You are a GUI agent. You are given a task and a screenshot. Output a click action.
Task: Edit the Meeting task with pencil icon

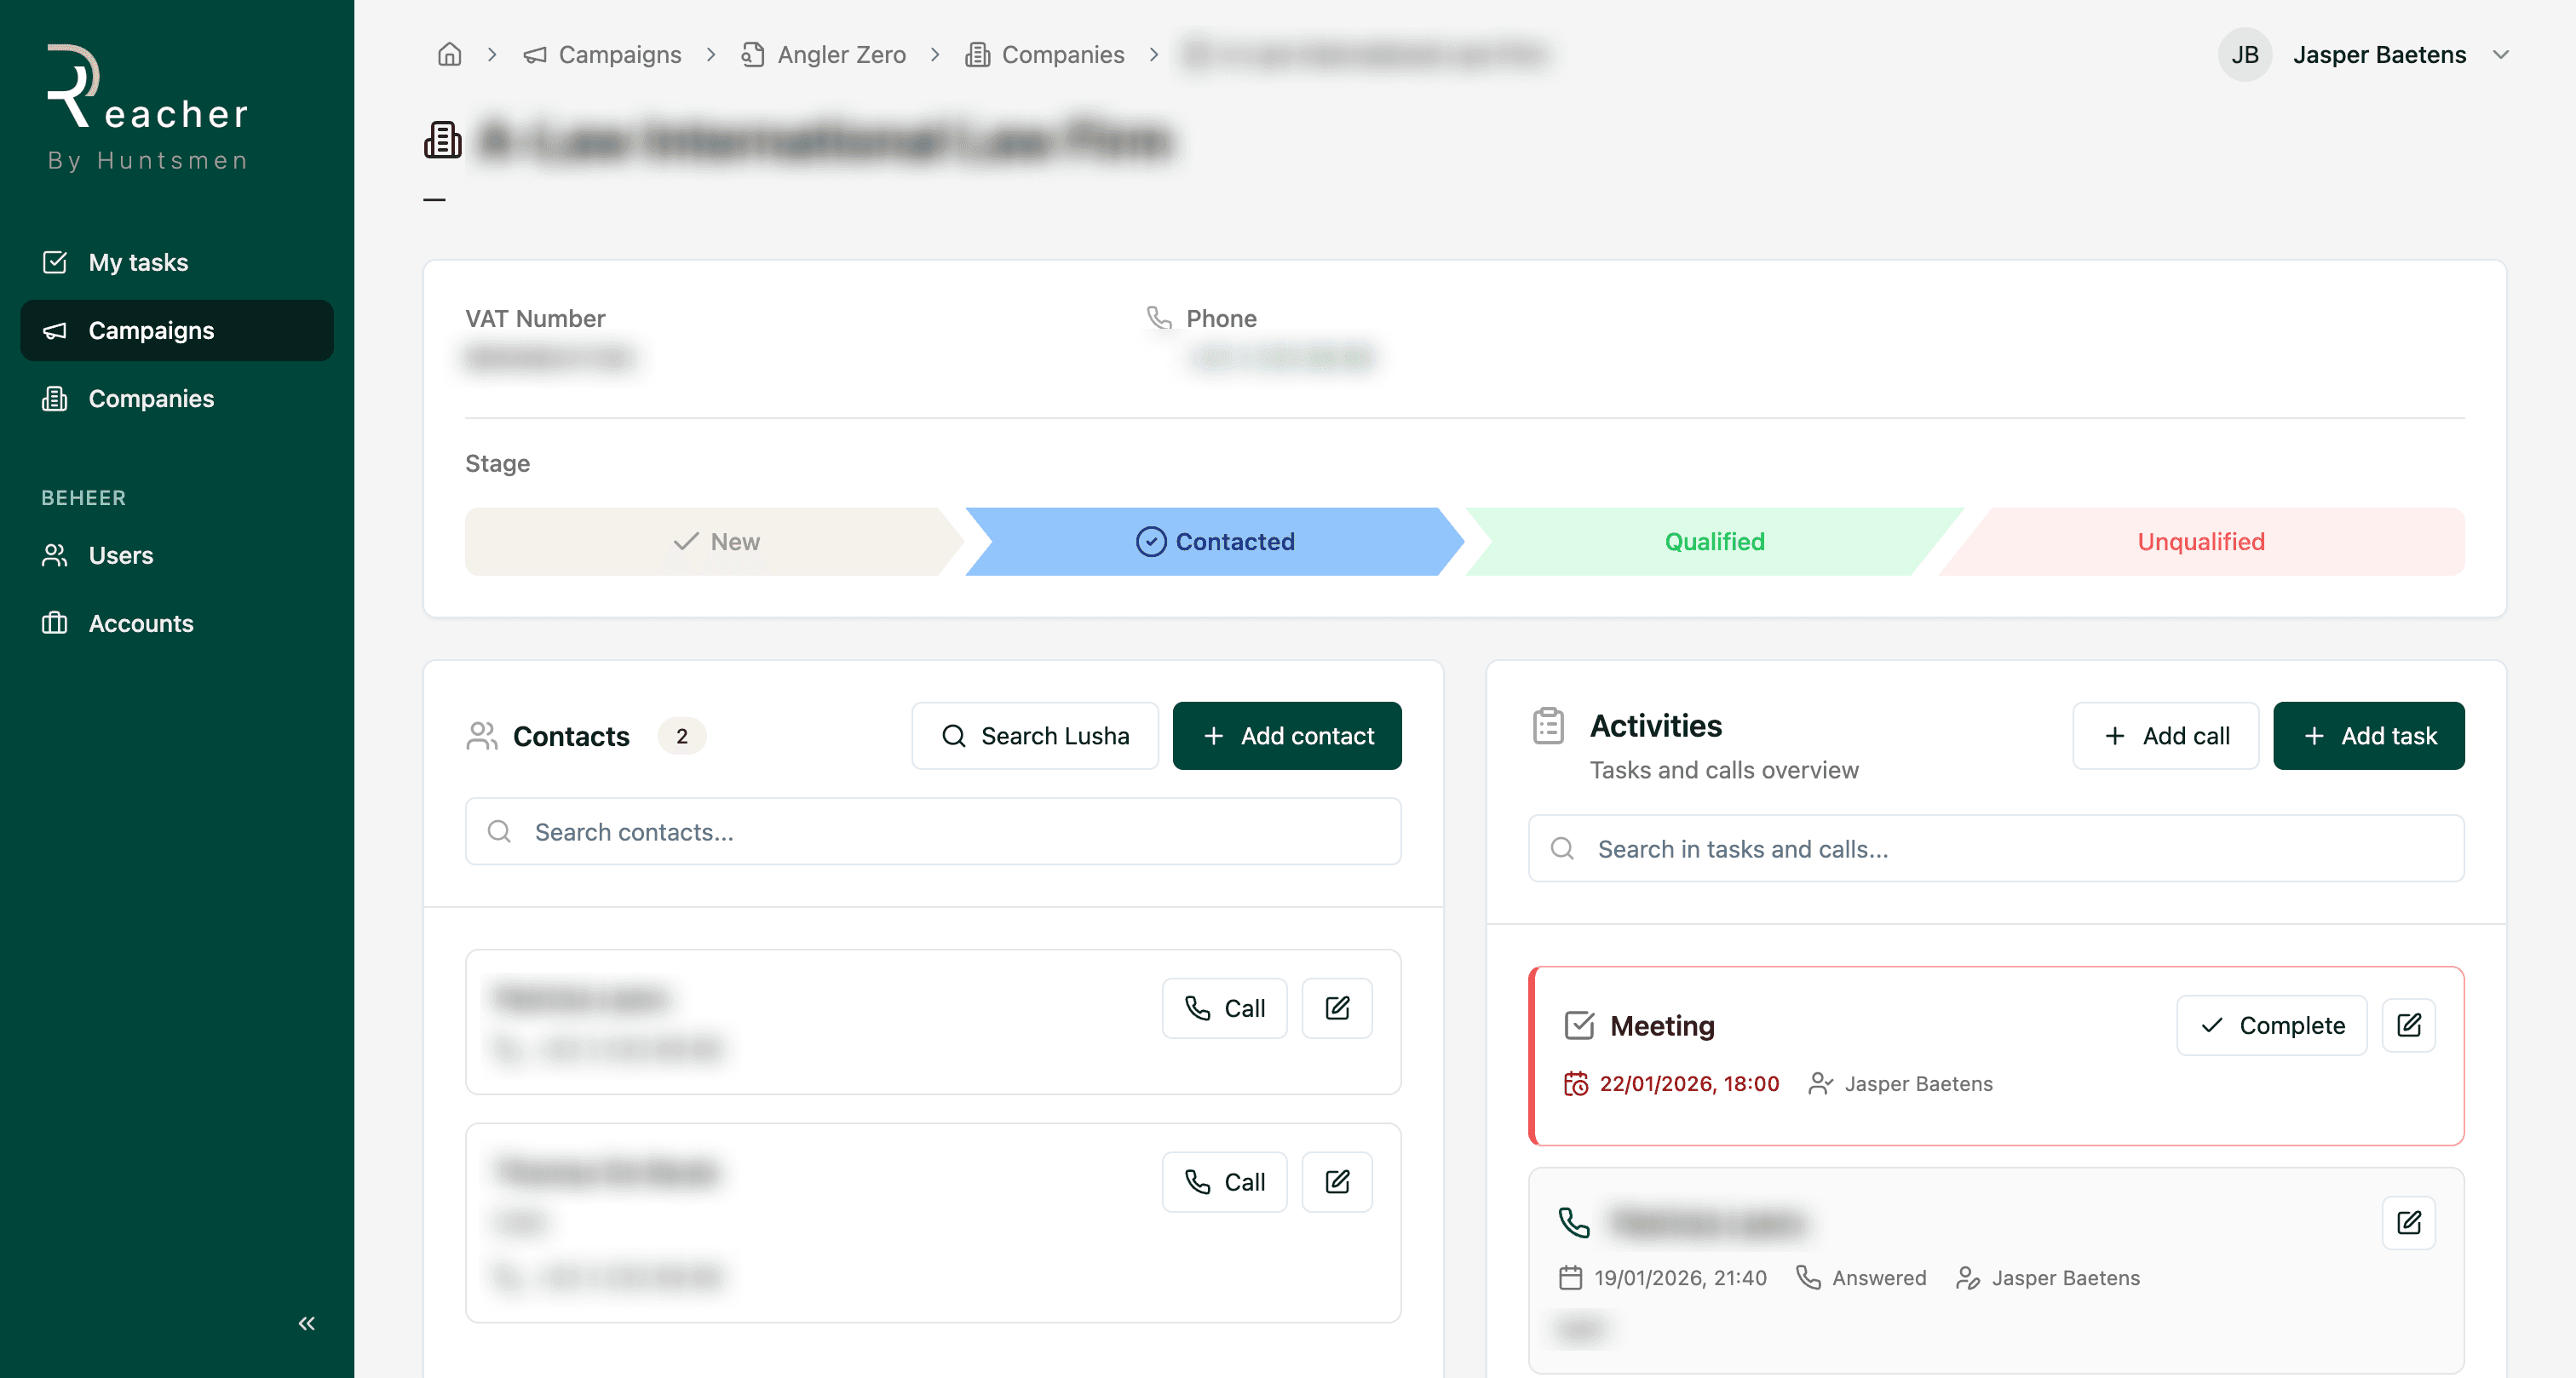(2408, 1025)
